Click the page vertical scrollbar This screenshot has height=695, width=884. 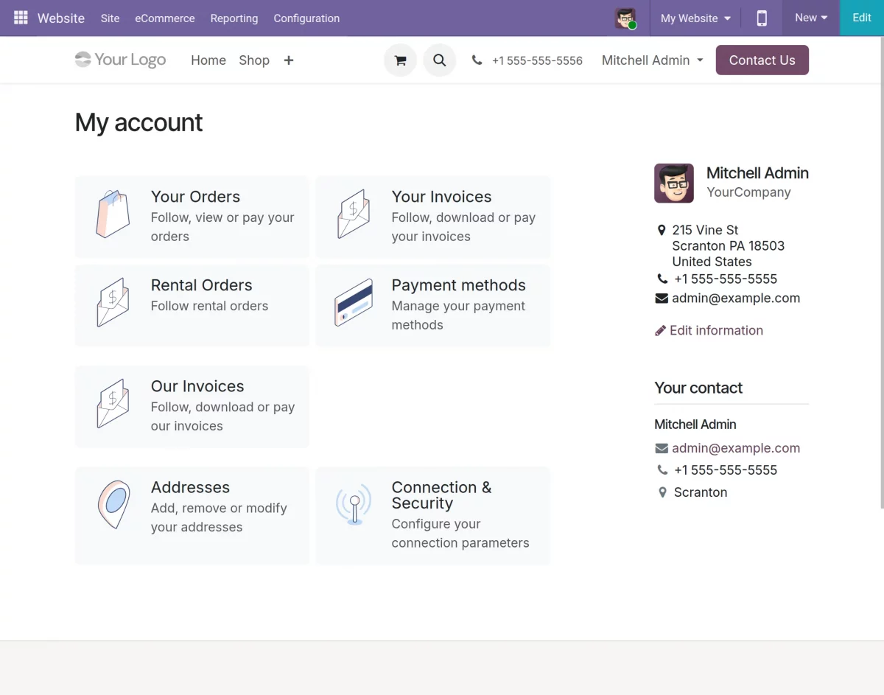click(881, 273)
